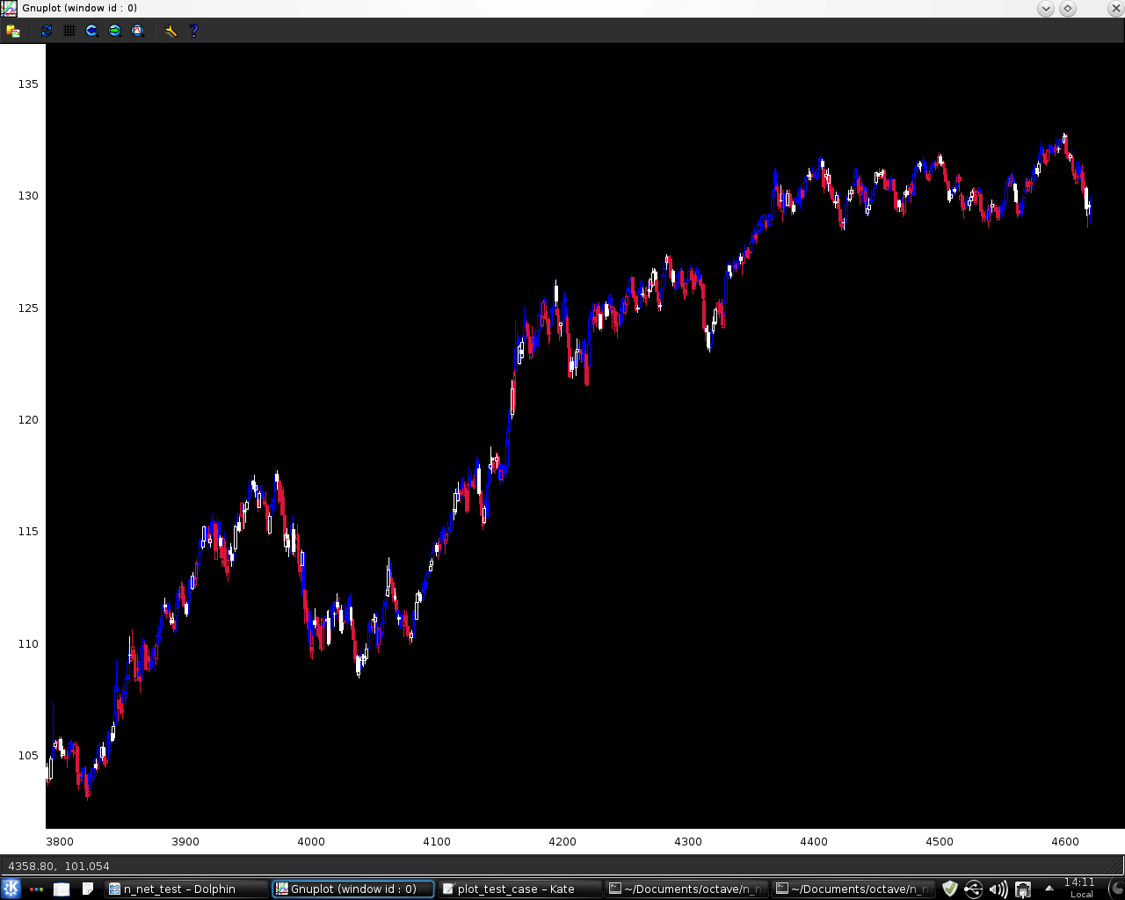The height and width of the screenshot is (900, 1125).
Task: Copy the plot to clipboard
Action: 13,31
